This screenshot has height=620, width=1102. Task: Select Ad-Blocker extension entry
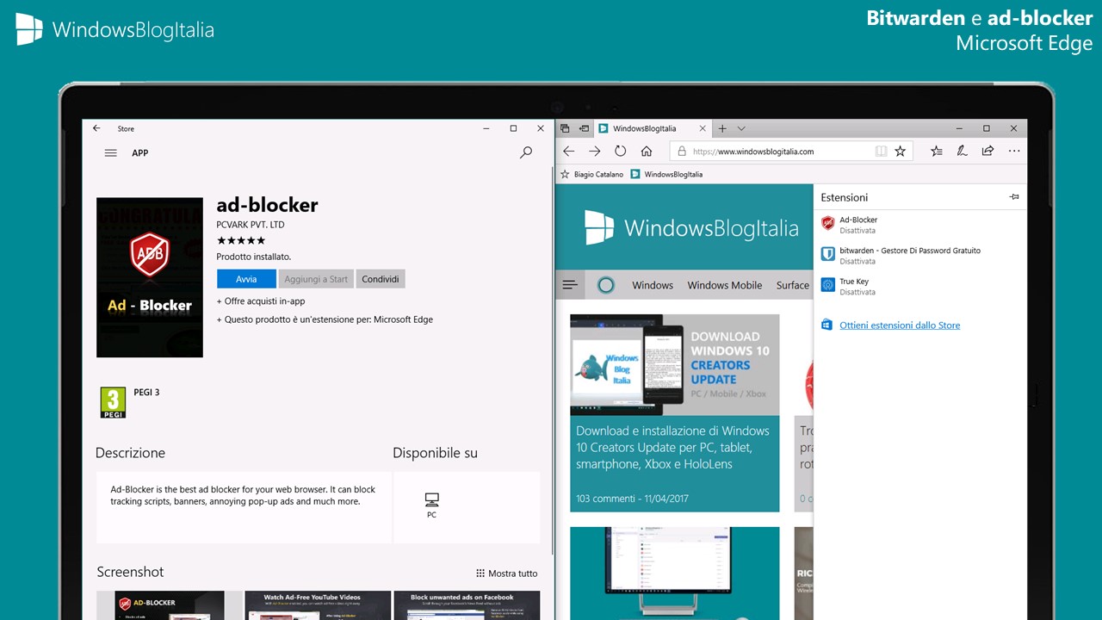pyautogui.click(x=919, y=225)
